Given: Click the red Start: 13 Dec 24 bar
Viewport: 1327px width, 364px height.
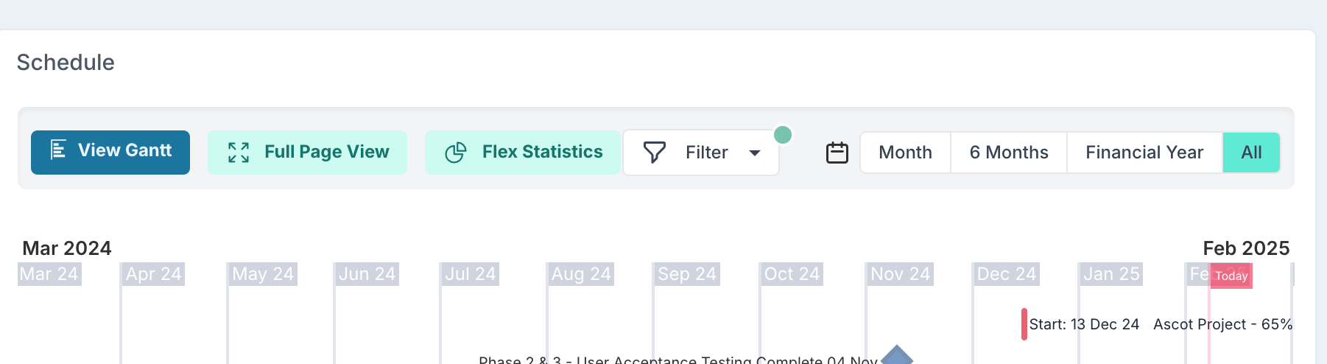Looking at the screenshot, I should tap(1024, 324).
